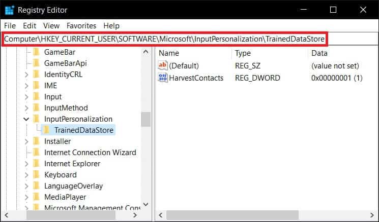Click the REG_SZ type cell
This screenshot has height=222, width=379.
pos(248,65)
